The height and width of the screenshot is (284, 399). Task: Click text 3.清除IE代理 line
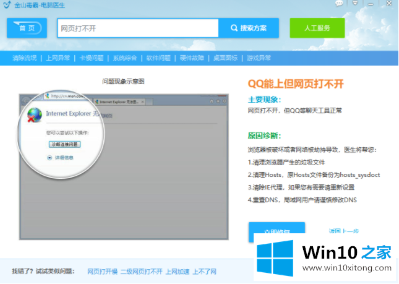pos(301,187)
